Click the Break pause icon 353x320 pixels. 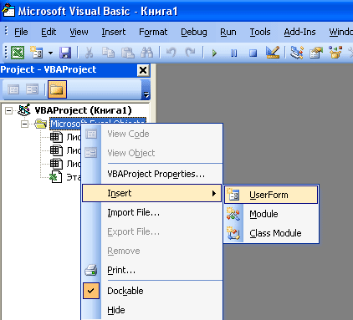tap(233, 53)
